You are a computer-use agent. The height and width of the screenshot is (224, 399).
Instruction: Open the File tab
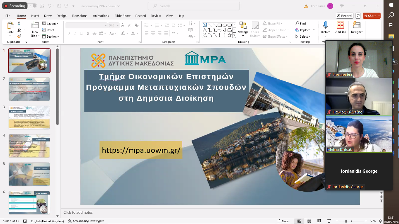8,16
